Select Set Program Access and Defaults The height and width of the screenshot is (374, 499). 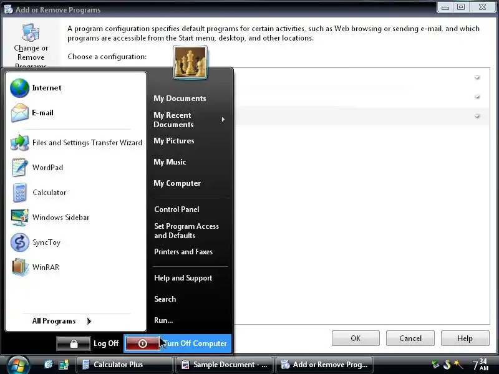[187, 231]
